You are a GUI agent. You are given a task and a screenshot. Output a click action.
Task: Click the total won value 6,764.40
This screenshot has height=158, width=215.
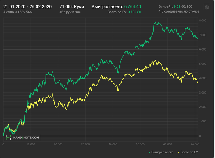pos(133,6)
